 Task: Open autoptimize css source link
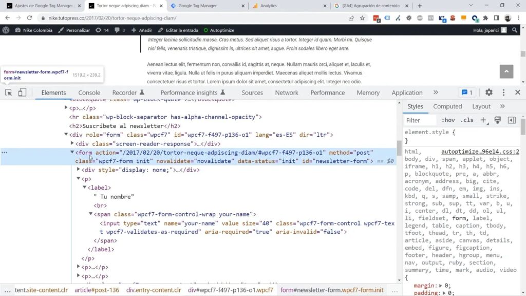coord(480,152)
